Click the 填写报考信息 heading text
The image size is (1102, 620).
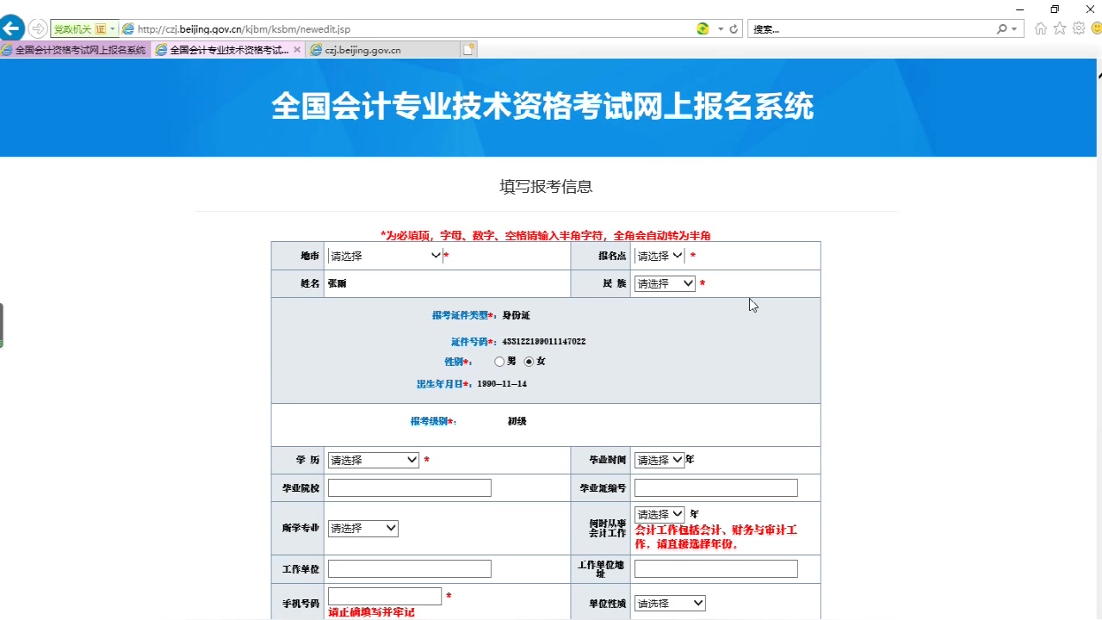(x=546, y=187)
